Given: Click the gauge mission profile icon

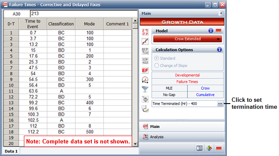Looking at the screenshot, I should (145, 80).
